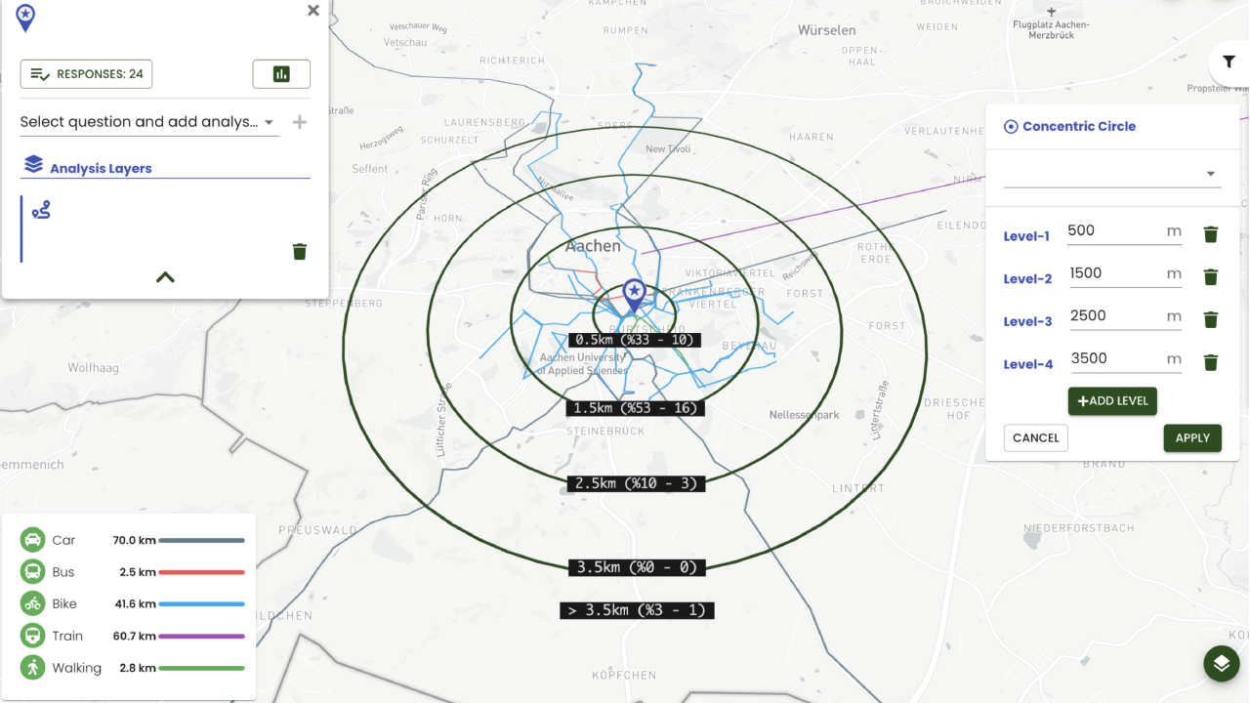Close the responses panel
This screenshot has width=1250, height=703.
313,11
